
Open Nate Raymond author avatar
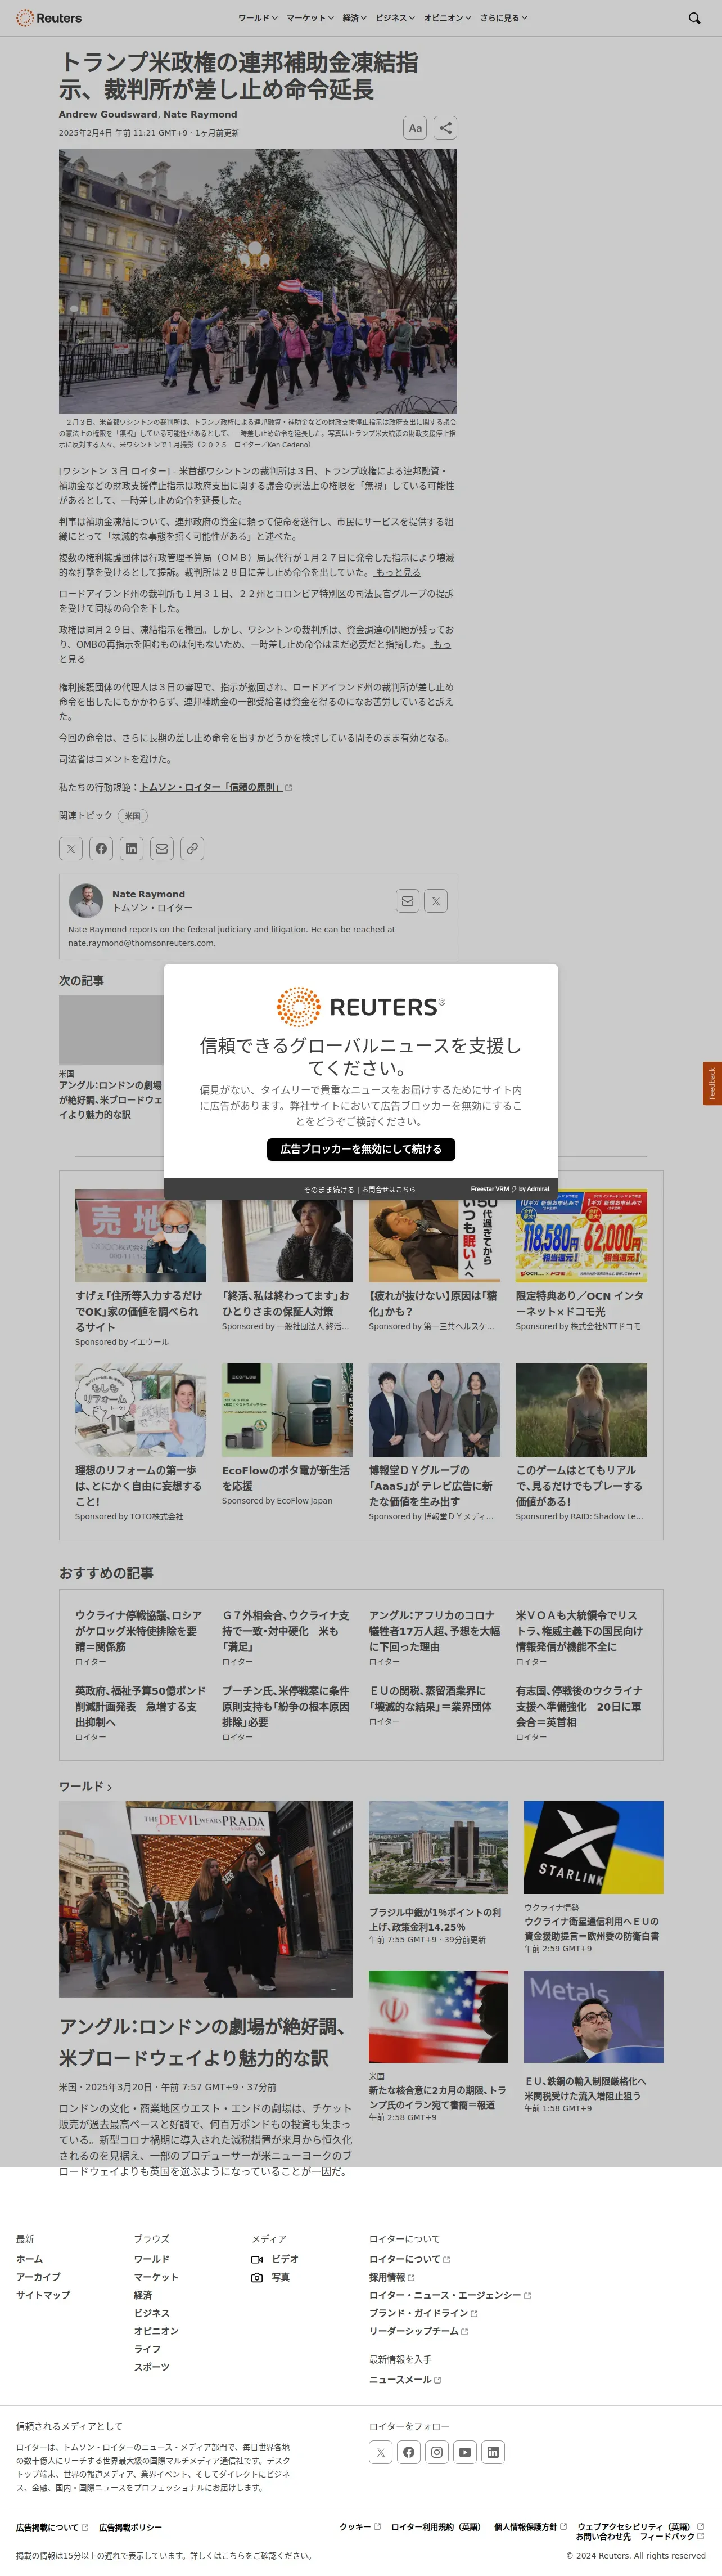pos(86,901)
